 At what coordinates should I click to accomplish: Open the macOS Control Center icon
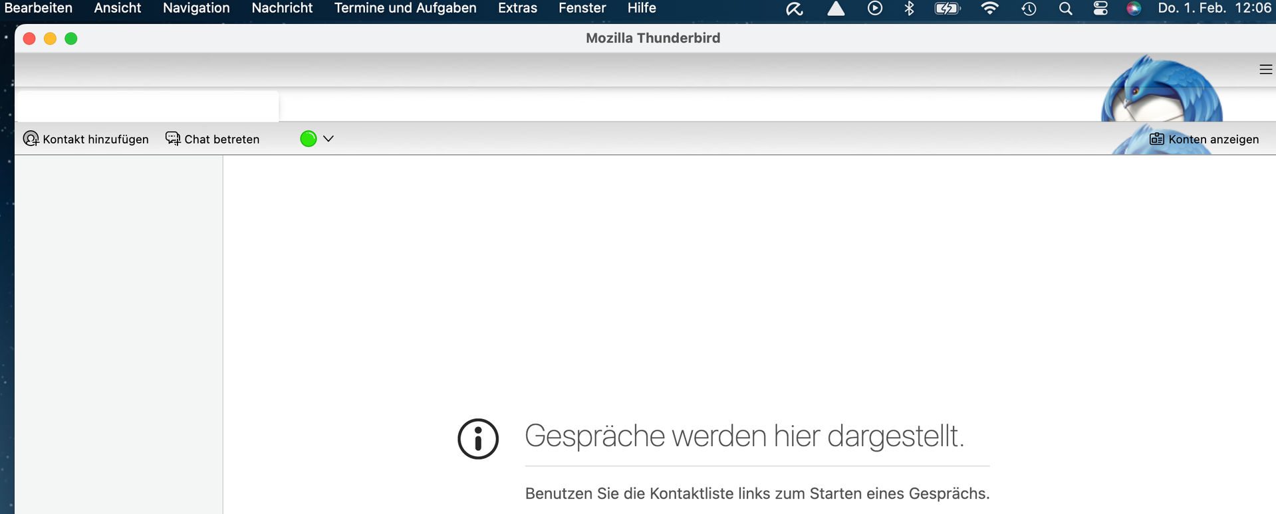click(1100, 9)
